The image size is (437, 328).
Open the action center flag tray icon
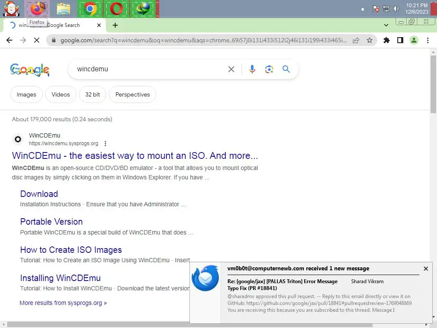[x=376, y=9]
